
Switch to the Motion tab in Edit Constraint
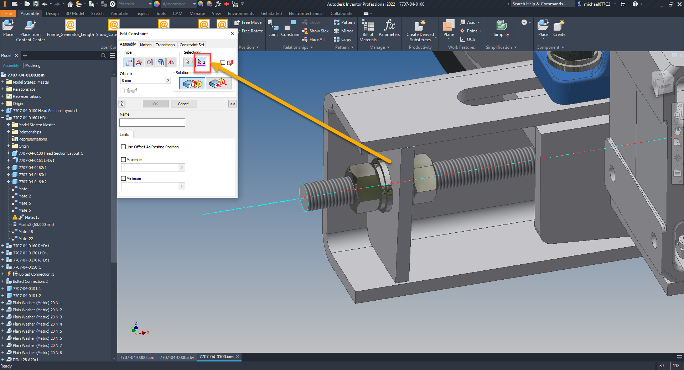pos(146,44)
